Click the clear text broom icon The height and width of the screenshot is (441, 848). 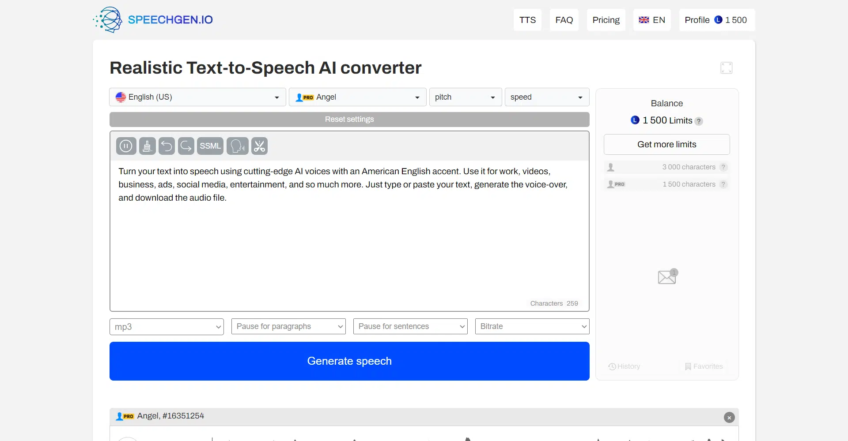(147, 146)
